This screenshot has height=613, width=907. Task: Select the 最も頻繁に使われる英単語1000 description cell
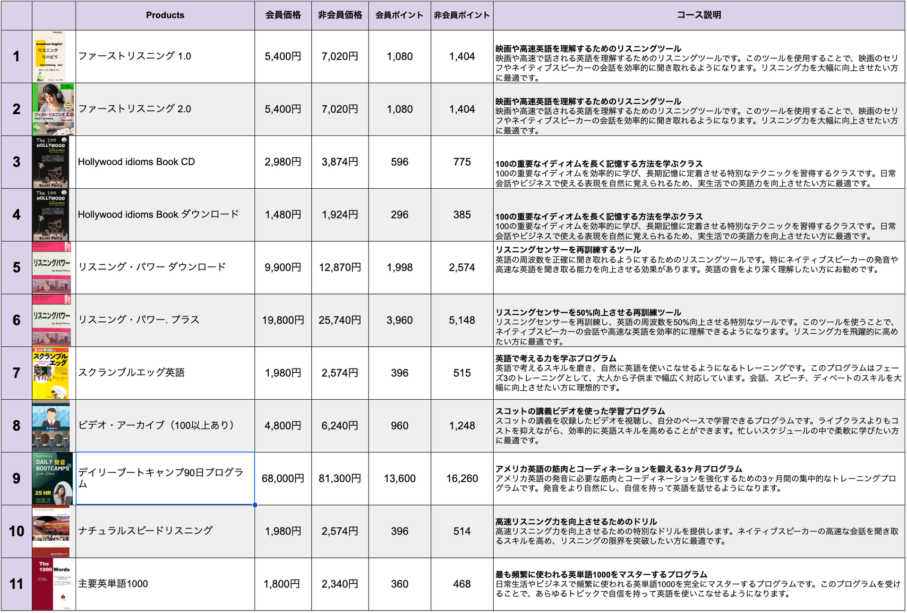[x=699, y=585]
